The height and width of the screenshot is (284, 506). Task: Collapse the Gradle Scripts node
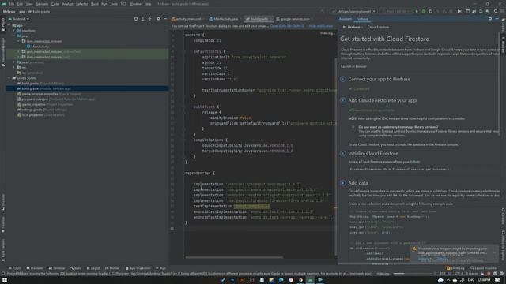[9, 78]
